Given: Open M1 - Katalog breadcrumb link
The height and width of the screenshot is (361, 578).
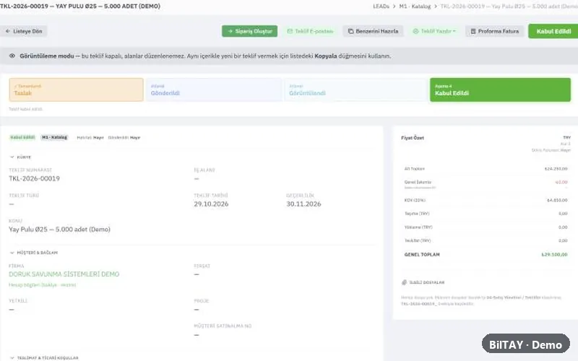Looking at the screenshot, I should pyautogui.click(x=415, y=6).
